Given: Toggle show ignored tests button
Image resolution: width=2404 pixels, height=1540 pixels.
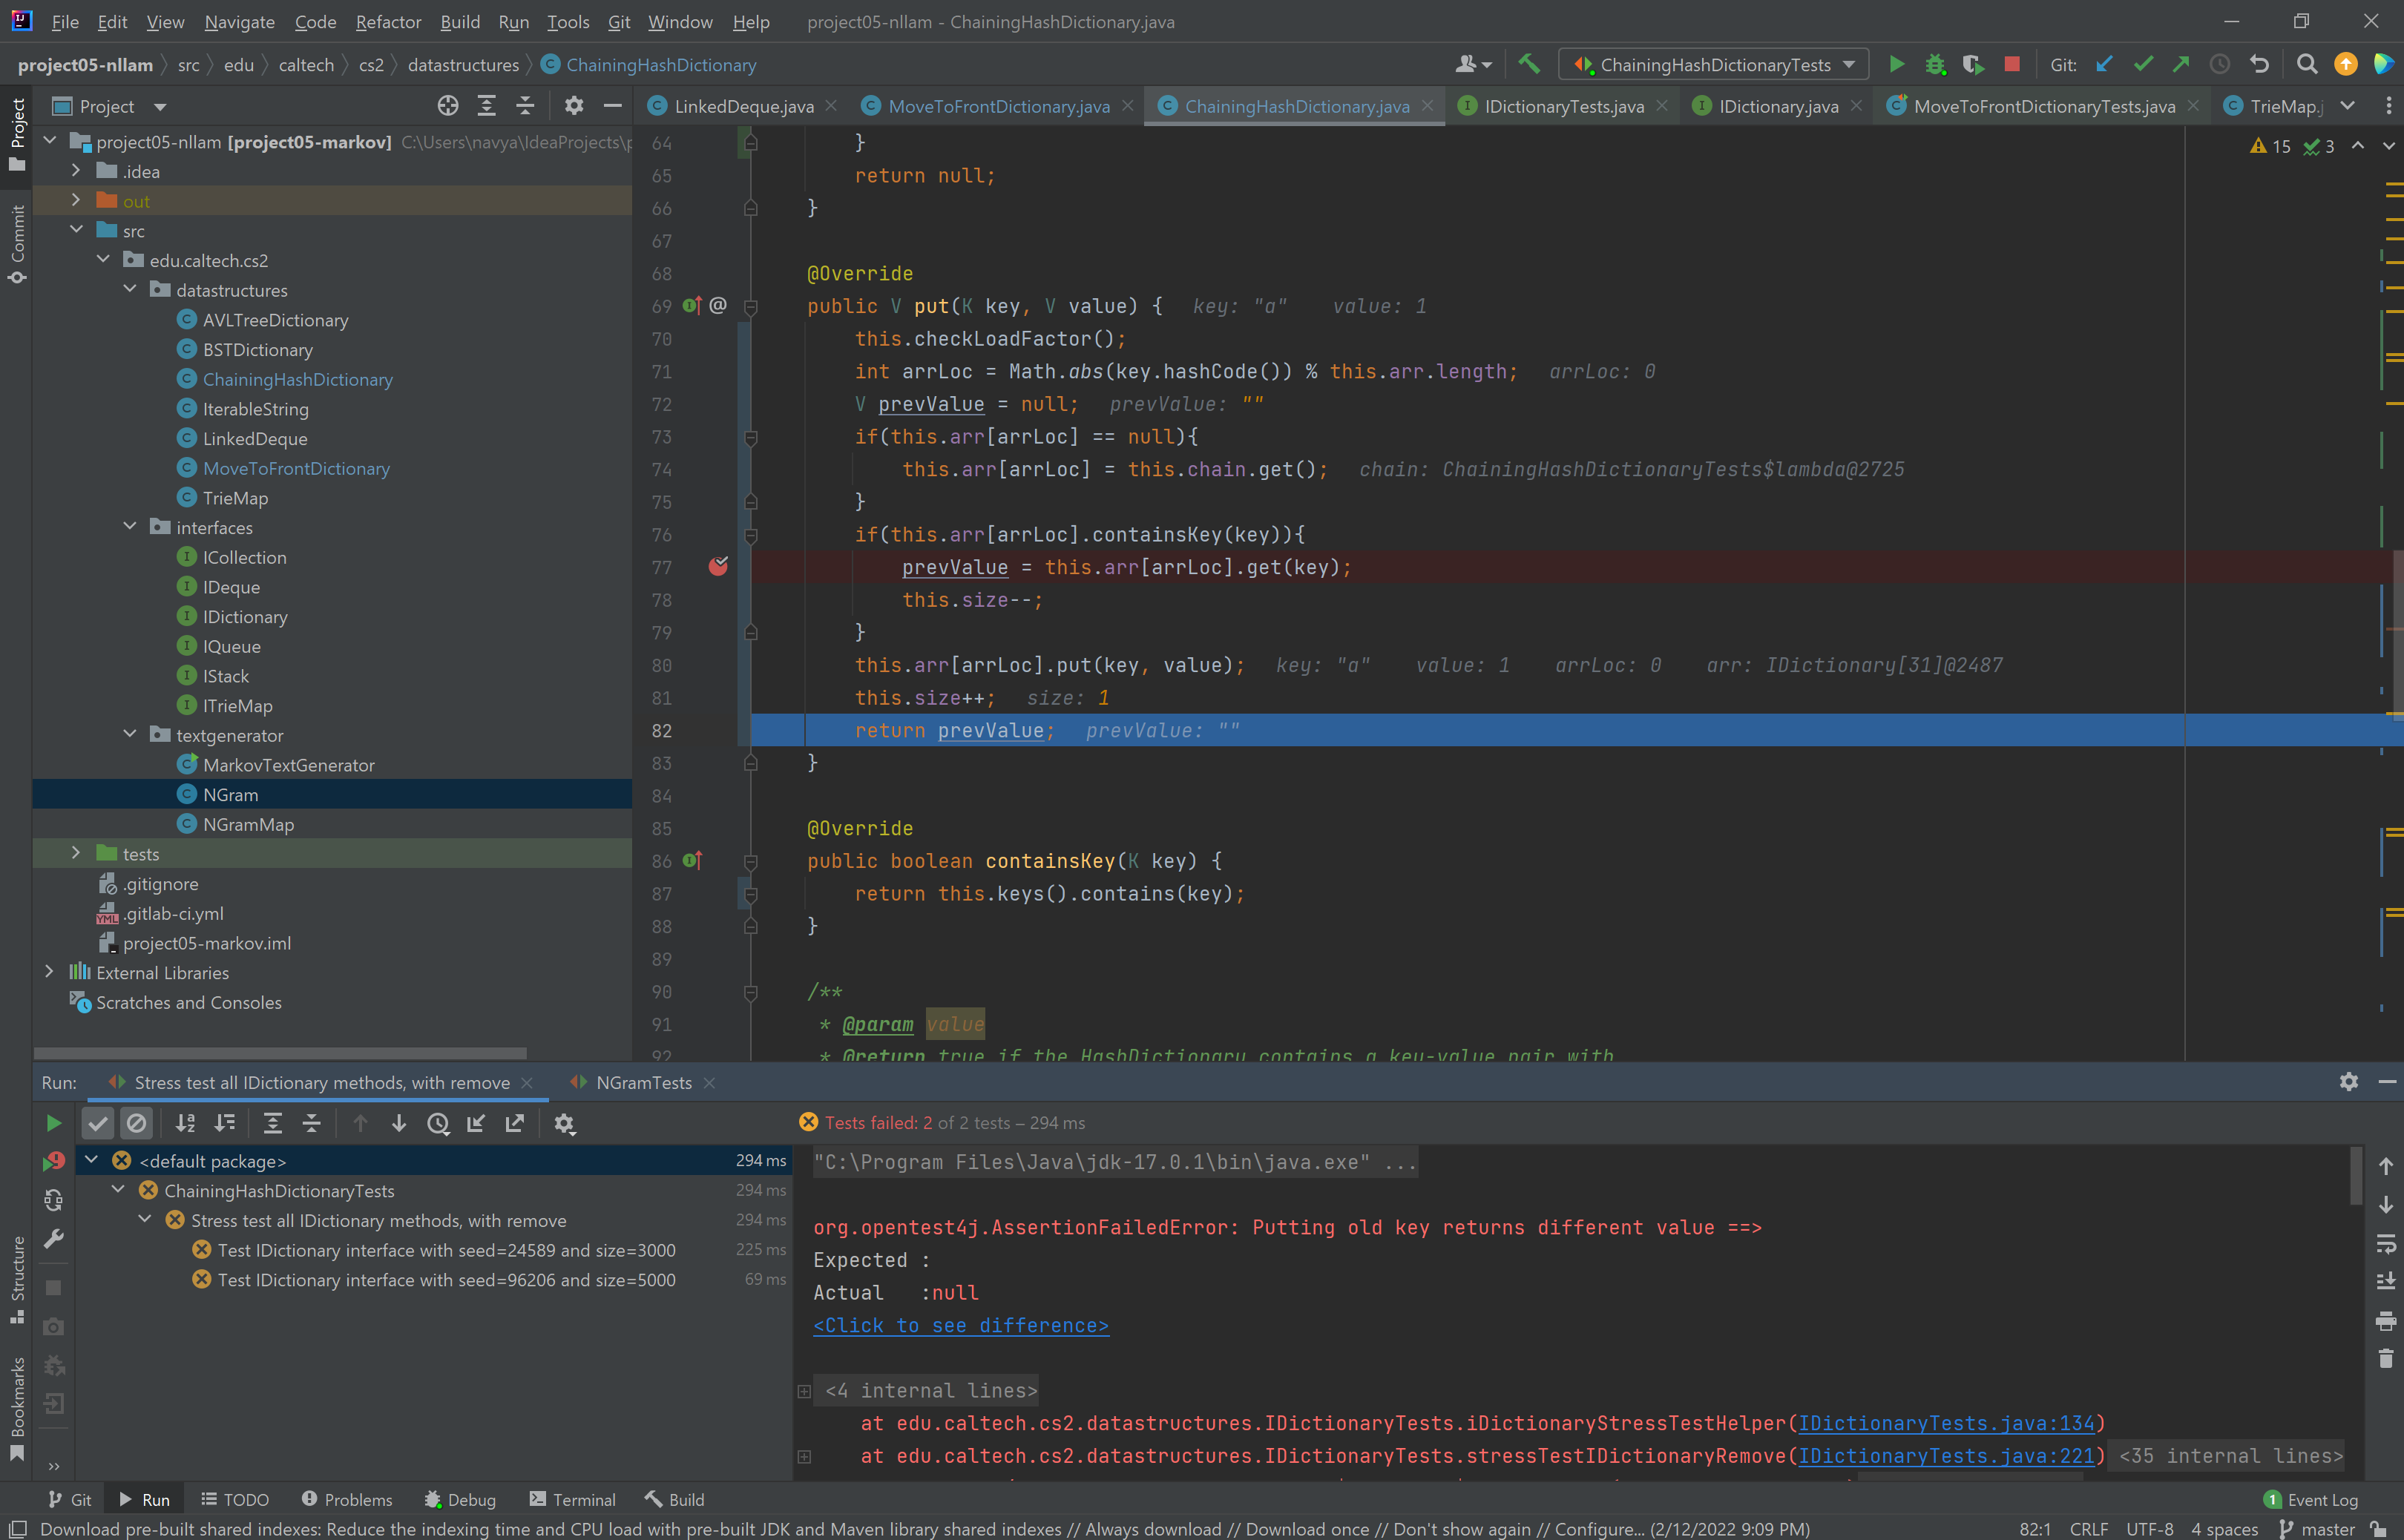Looking at the screenshot, I should pos(136,1123).
